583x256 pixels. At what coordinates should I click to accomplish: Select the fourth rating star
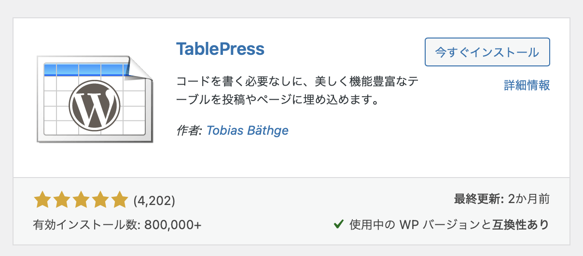[99, 200]
